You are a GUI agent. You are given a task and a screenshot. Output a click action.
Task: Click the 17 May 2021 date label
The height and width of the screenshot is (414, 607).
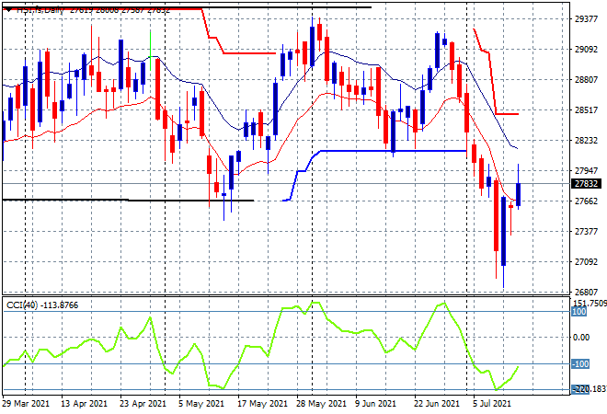[x=262, y=404]
